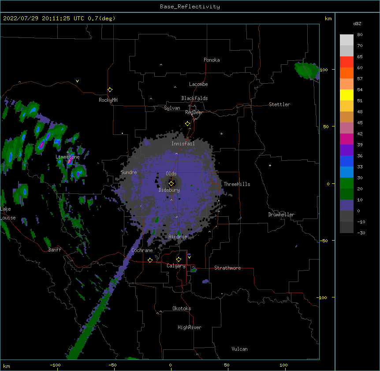The image size is (380, 371).
Task: Click the yellow V marker northwest of RockyMH
Action: 77,81
